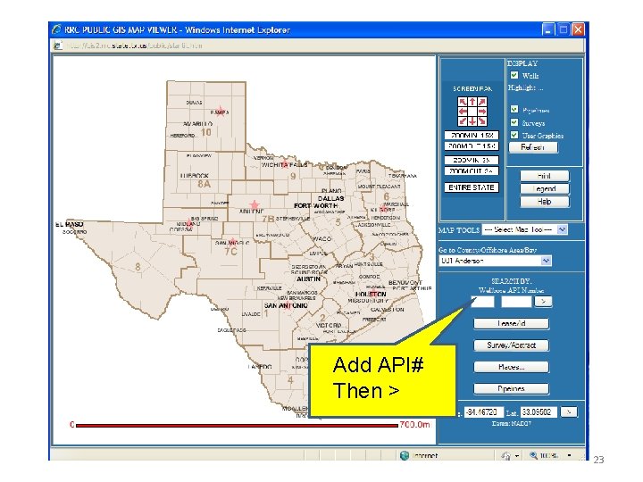The width and height of the screenshot is (643, 482).
Task: Pan the map west with the left arrow
Action: (463, 112)
